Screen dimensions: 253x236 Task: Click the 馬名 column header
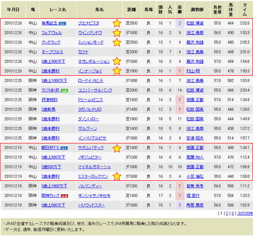pos(99,10)
